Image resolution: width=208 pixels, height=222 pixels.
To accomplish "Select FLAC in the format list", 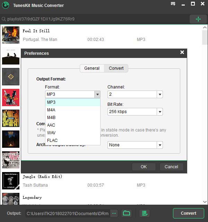I will [73, 140].
